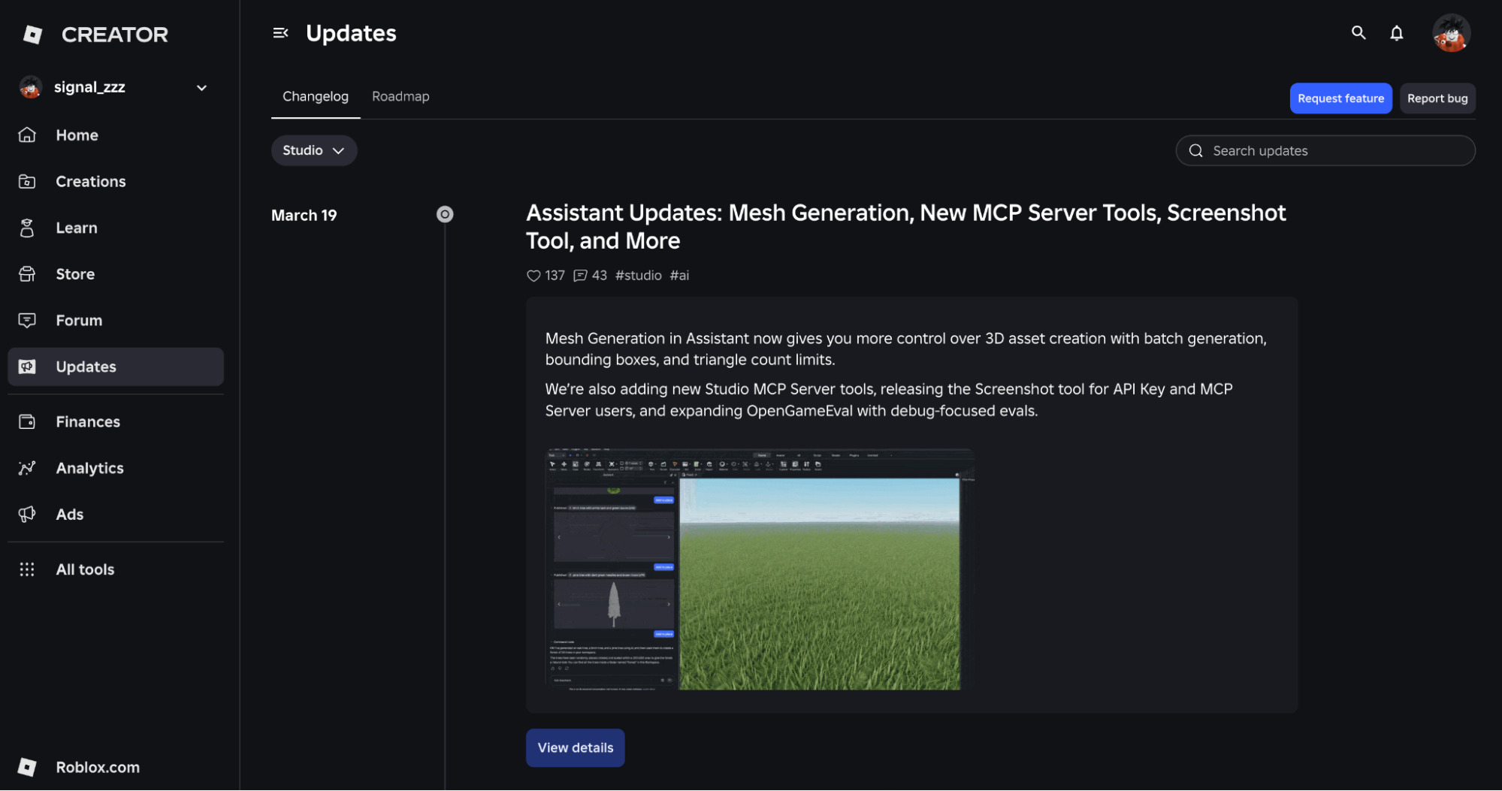Expand the signal_zzz account switcher chevron
1502x791 pixels.
point(201,88)
